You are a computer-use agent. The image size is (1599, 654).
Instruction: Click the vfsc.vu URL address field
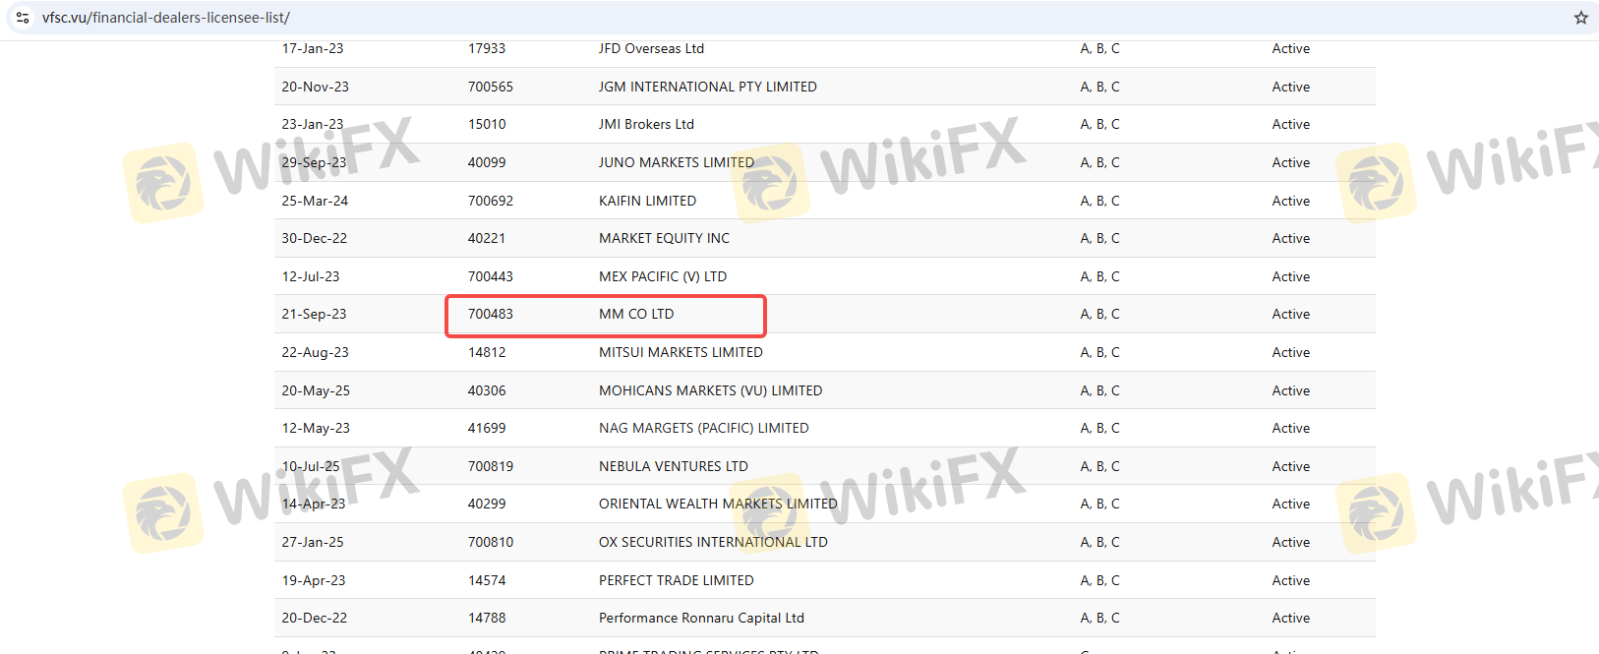click(166, 18)
